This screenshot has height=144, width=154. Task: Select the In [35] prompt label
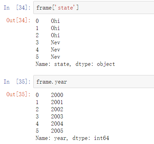pyautogui.click(x=17, y=82)
